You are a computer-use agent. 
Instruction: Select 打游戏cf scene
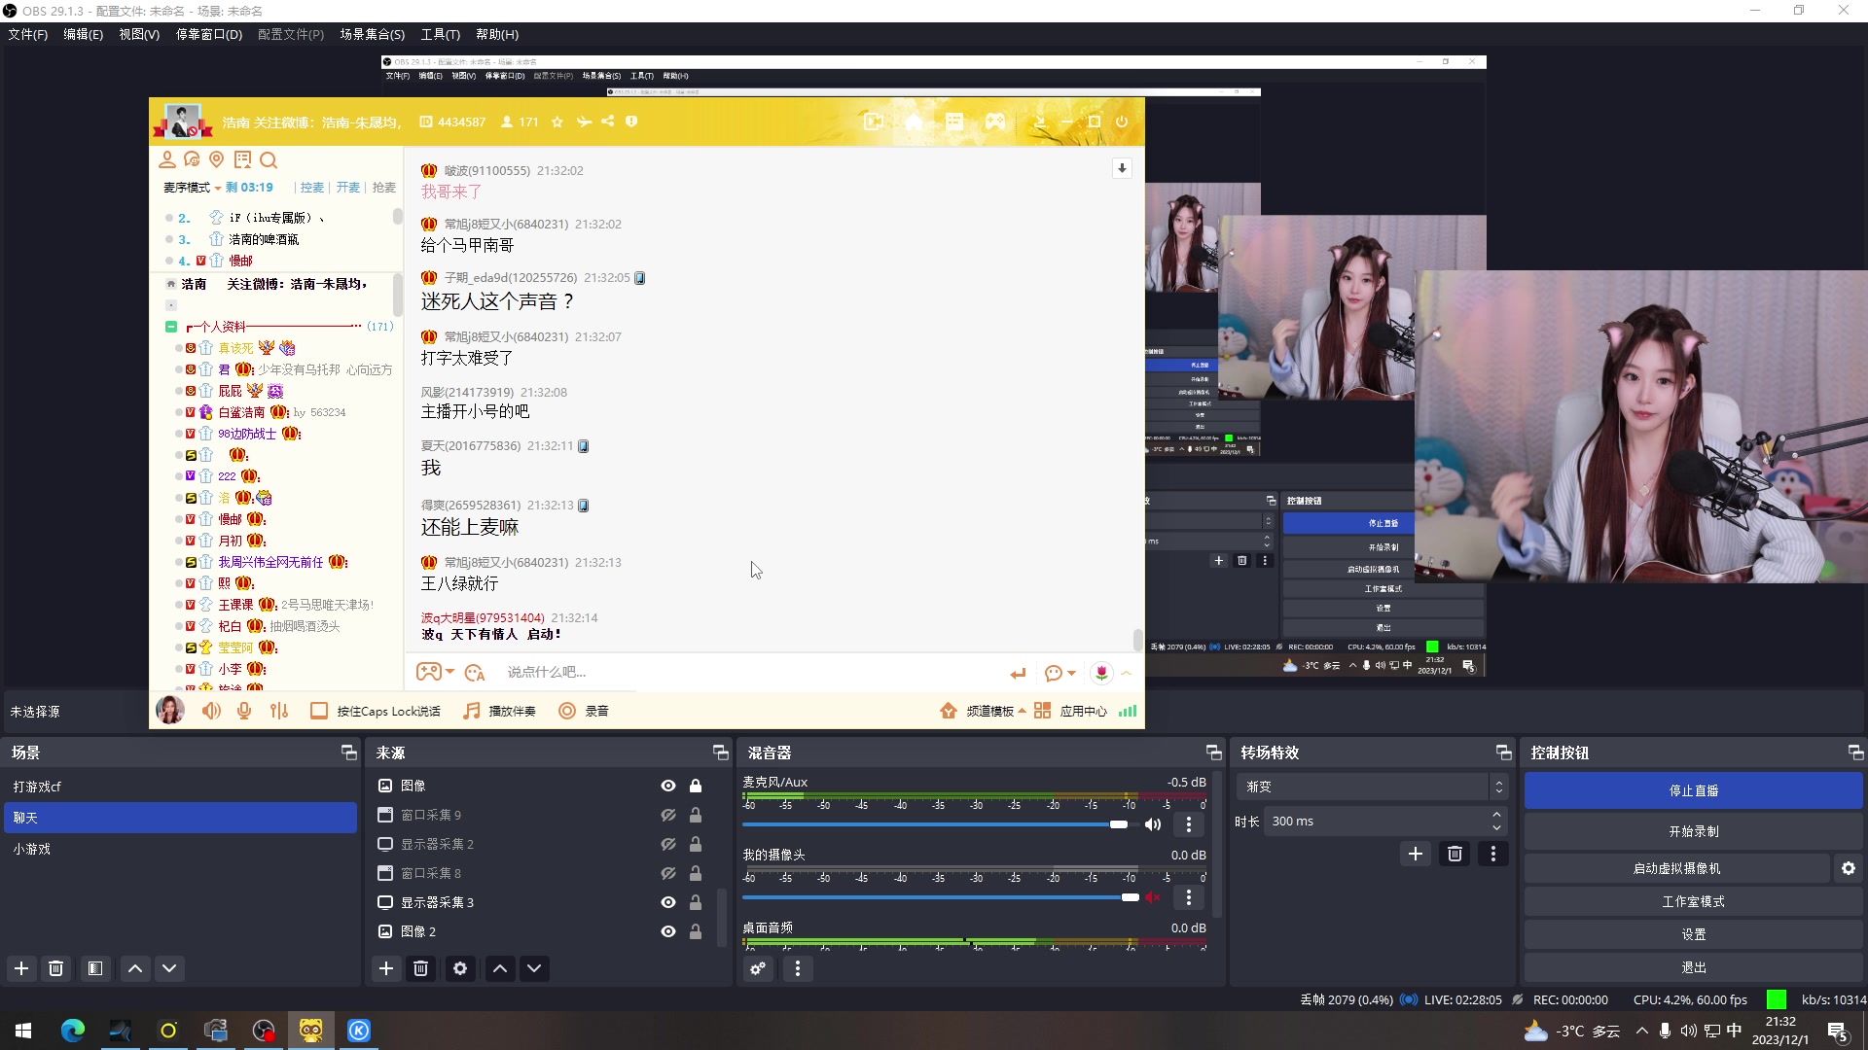click(x=180, y=787)
